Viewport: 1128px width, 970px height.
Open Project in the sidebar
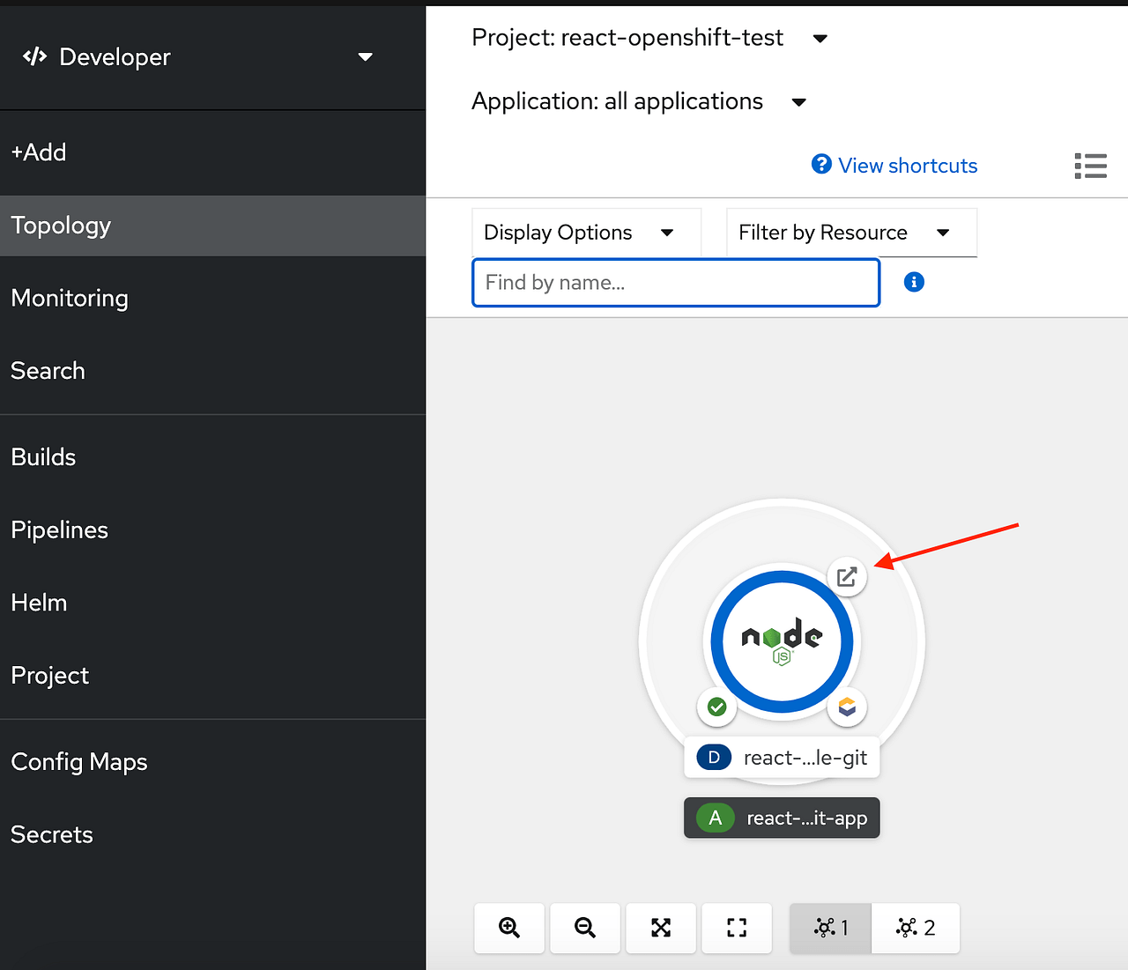coord(212,676)
